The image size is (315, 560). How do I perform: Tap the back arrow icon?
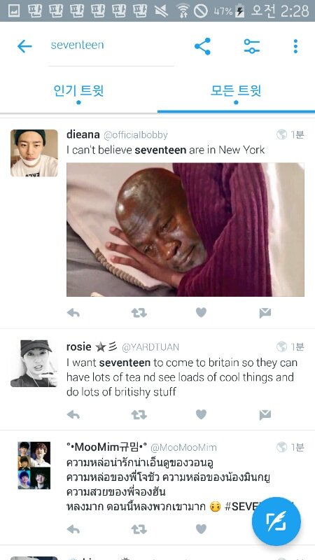pyautogui.click(x=24, y=46)
